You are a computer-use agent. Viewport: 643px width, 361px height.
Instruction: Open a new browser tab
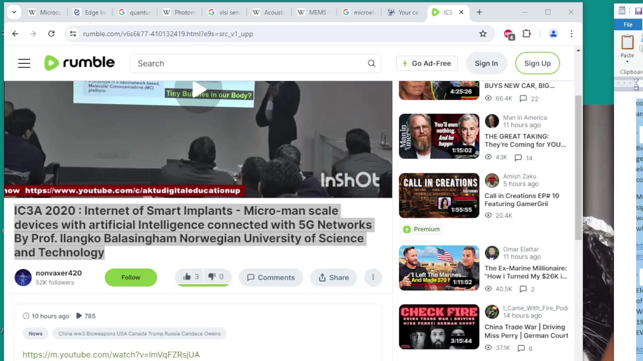[479, 12]
